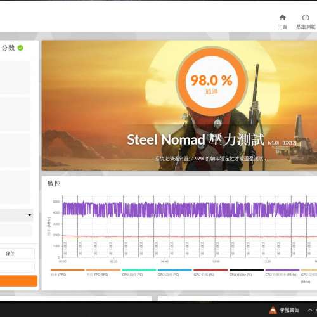Click the 監控 monitoring heading
317x317 pixels.
[54, 183]
